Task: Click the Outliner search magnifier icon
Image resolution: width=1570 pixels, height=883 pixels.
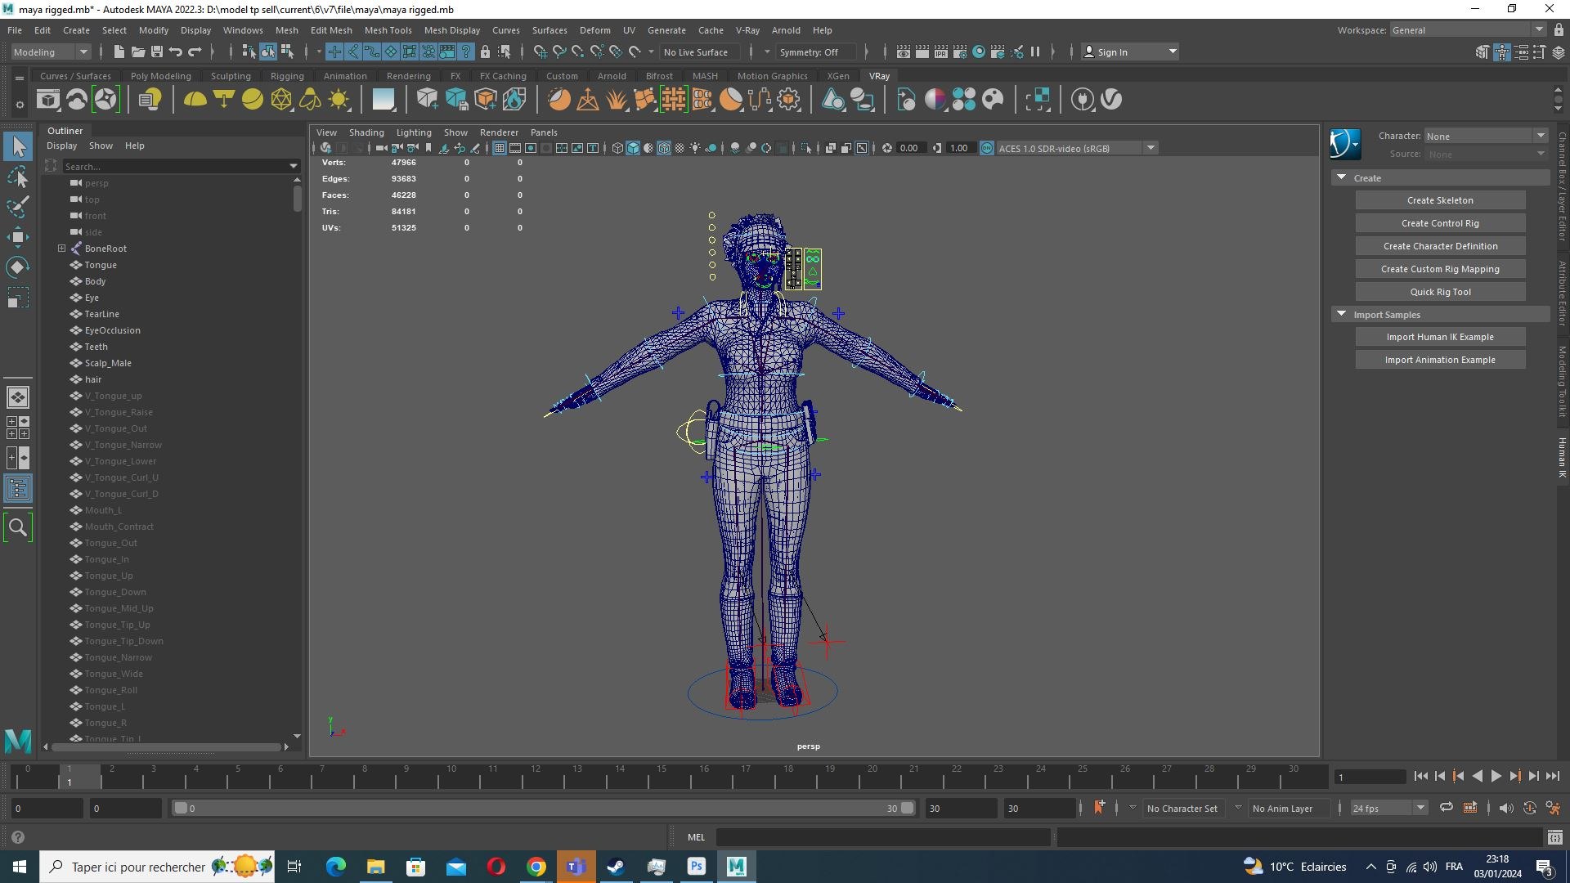Action: (x=18, y=527)
